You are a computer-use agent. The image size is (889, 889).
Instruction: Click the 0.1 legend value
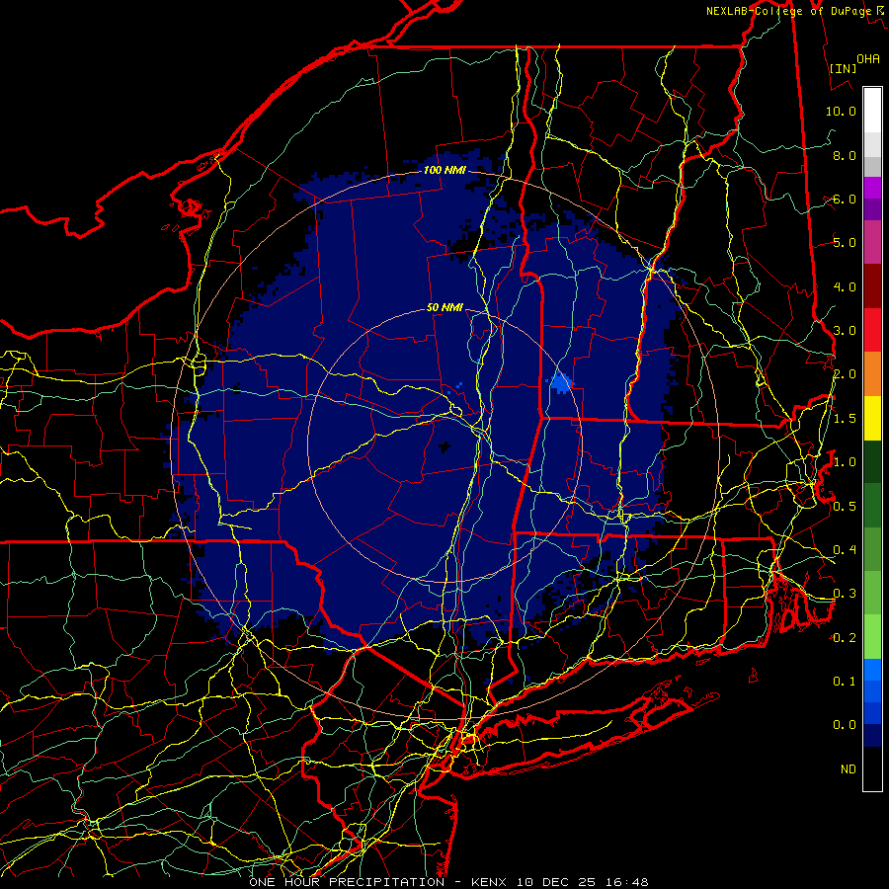[x=845, y=682]
